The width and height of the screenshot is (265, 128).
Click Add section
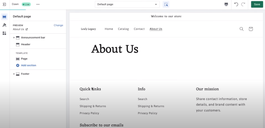point(28,65)
